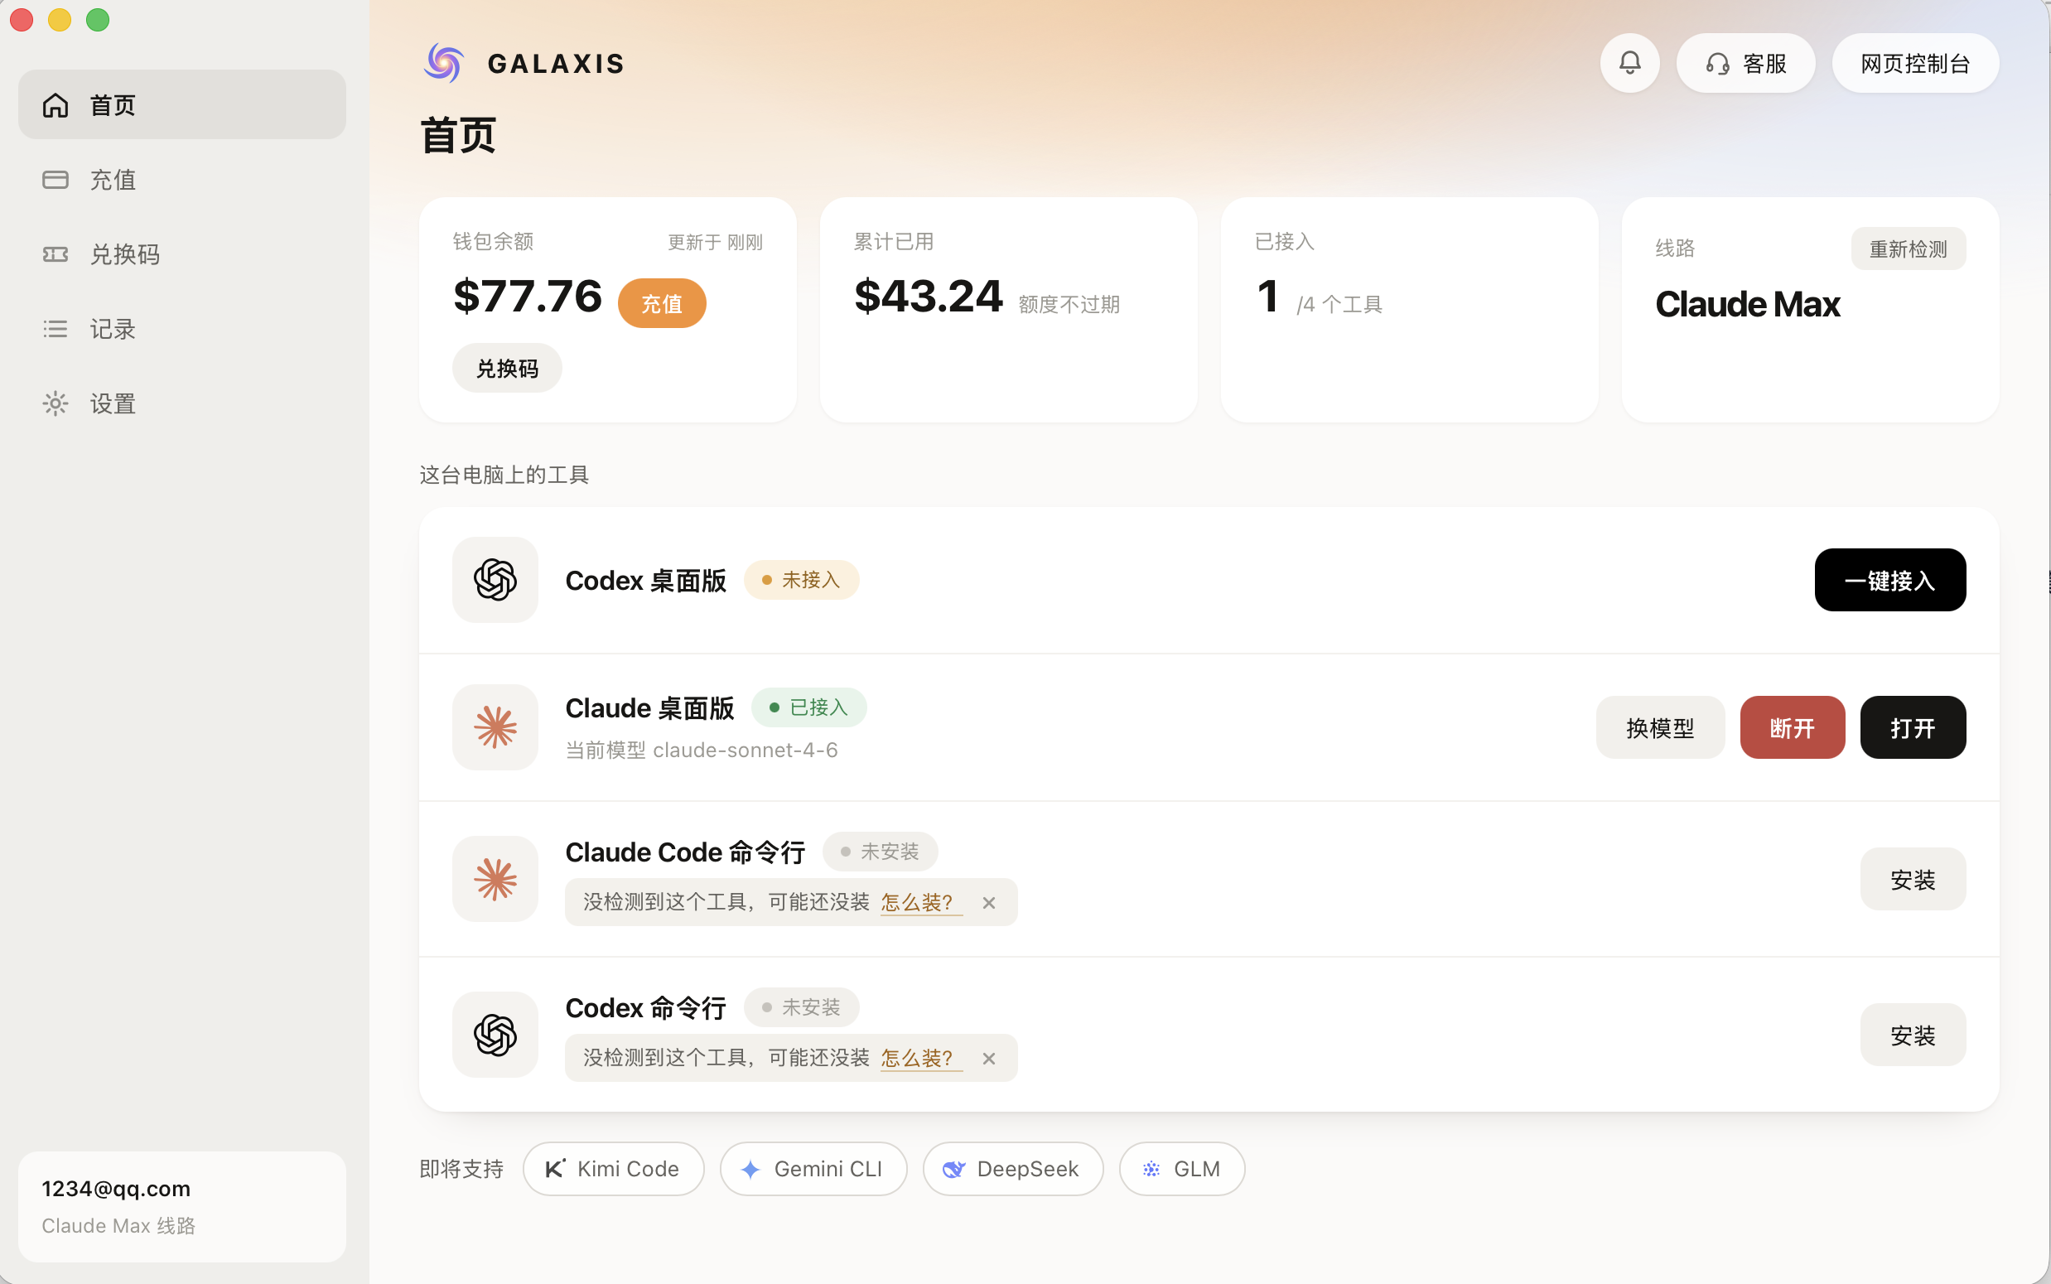
Task: Open notifications via the bell icon
Action: 1629,63
